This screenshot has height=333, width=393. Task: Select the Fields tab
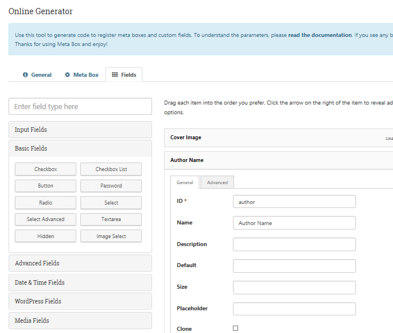124,74
